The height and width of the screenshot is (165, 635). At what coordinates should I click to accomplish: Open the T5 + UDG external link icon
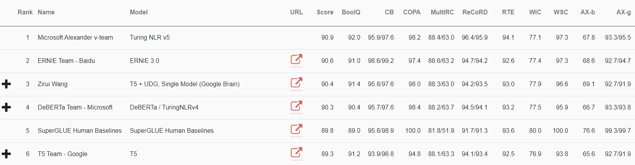pyautogui.click(x=296, y=83)
